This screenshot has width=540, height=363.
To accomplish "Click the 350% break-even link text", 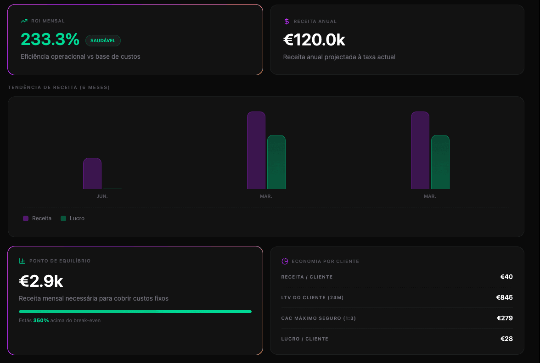I will (42, 320).
